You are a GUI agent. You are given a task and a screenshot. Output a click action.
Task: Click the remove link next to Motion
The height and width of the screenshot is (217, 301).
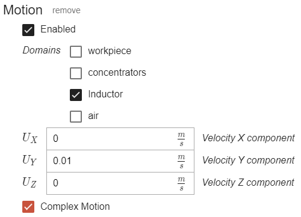pyautogui.click(x=66, y=10)
